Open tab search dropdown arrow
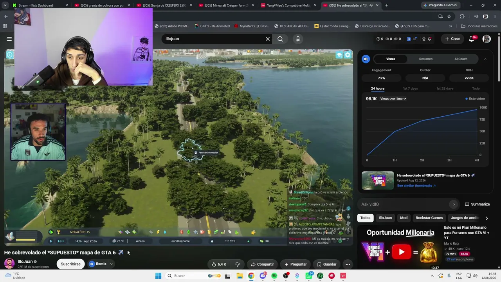The height and width of the screenshot is (282, 501). pyautogui.click(x=5, y=5)
